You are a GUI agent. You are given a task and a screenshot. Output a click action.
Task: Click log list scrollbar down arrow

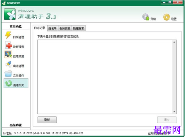174,111
